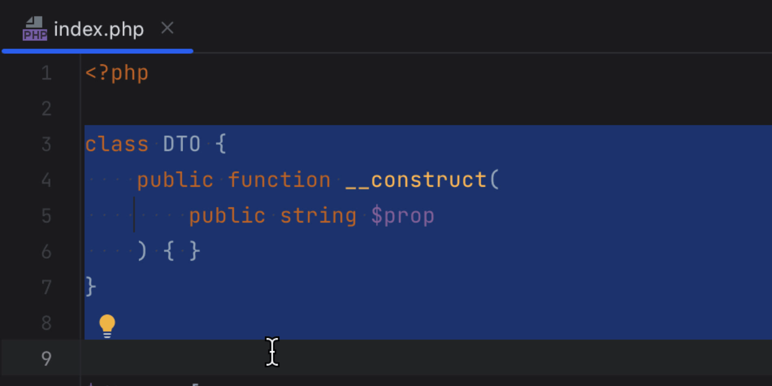Image resolution: width=772 pixels, height=386 pixels.
Task: Click line number 7 in the gutter
Action: tap(46, 287)
